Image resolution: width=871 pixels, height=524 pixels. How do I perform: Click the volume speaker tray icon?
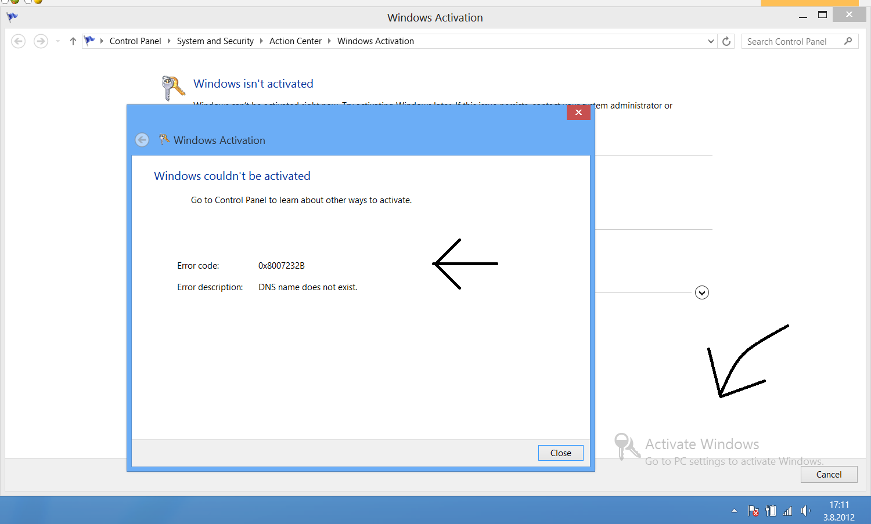pos(805,511)
